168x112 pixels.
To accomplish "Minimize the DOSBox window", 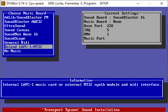I will 138,3.
